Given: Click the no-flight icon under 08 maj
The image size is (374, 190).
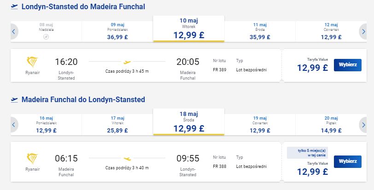Looking at the screenshot, I should click(46, 37).
